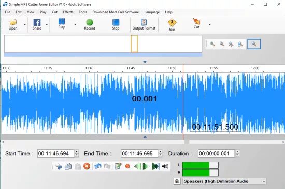Click the orange selection box in overview strip
The width and height of the screenshot is (285, 189).
[134, 43]
